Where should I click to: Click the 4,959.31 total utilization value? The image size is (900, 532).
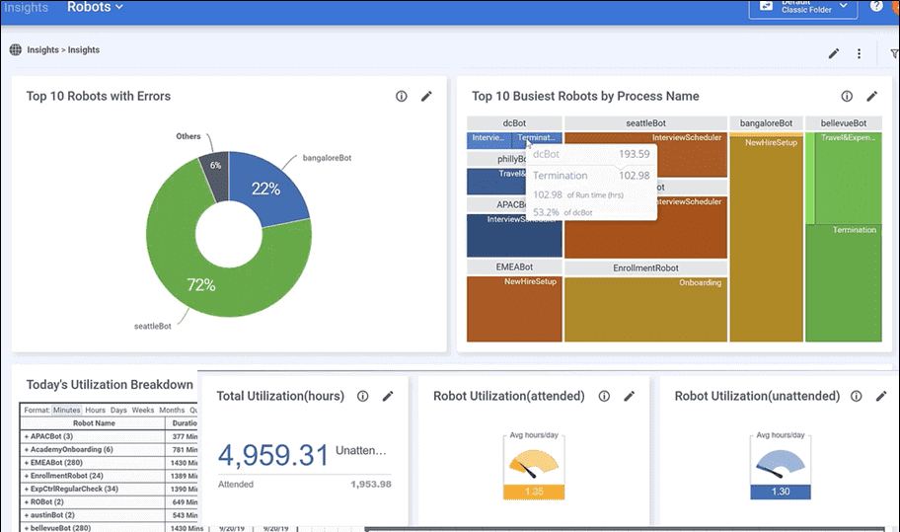pos(272,455)
